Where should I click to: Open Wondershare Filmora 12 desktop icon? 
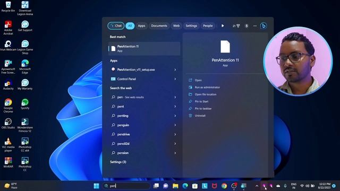coord(25,125)
